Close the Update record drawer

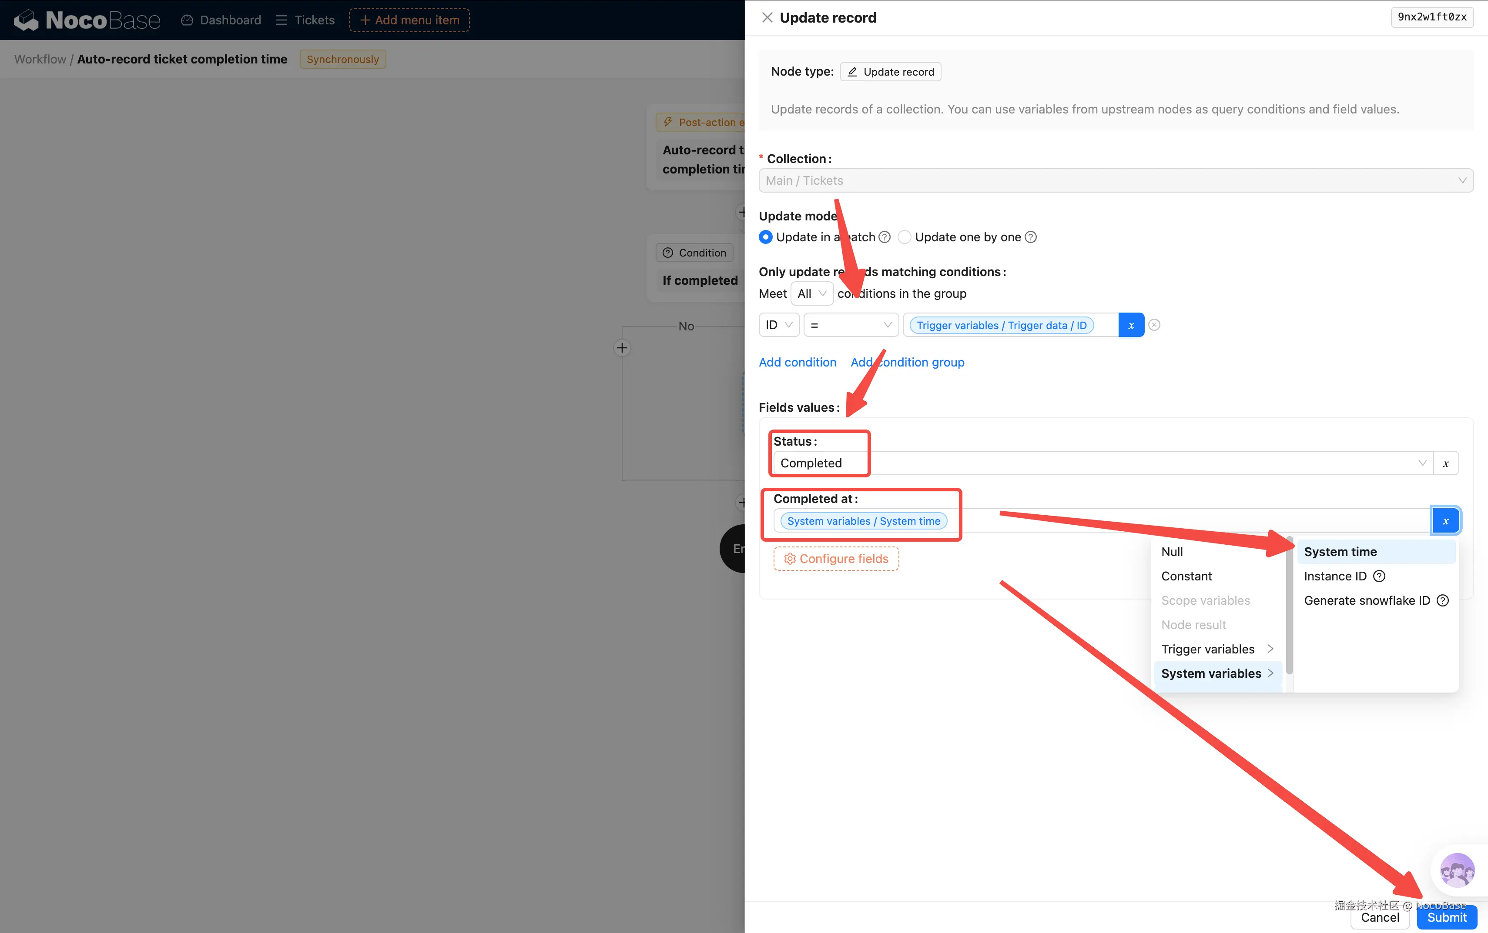pos(767,17)
